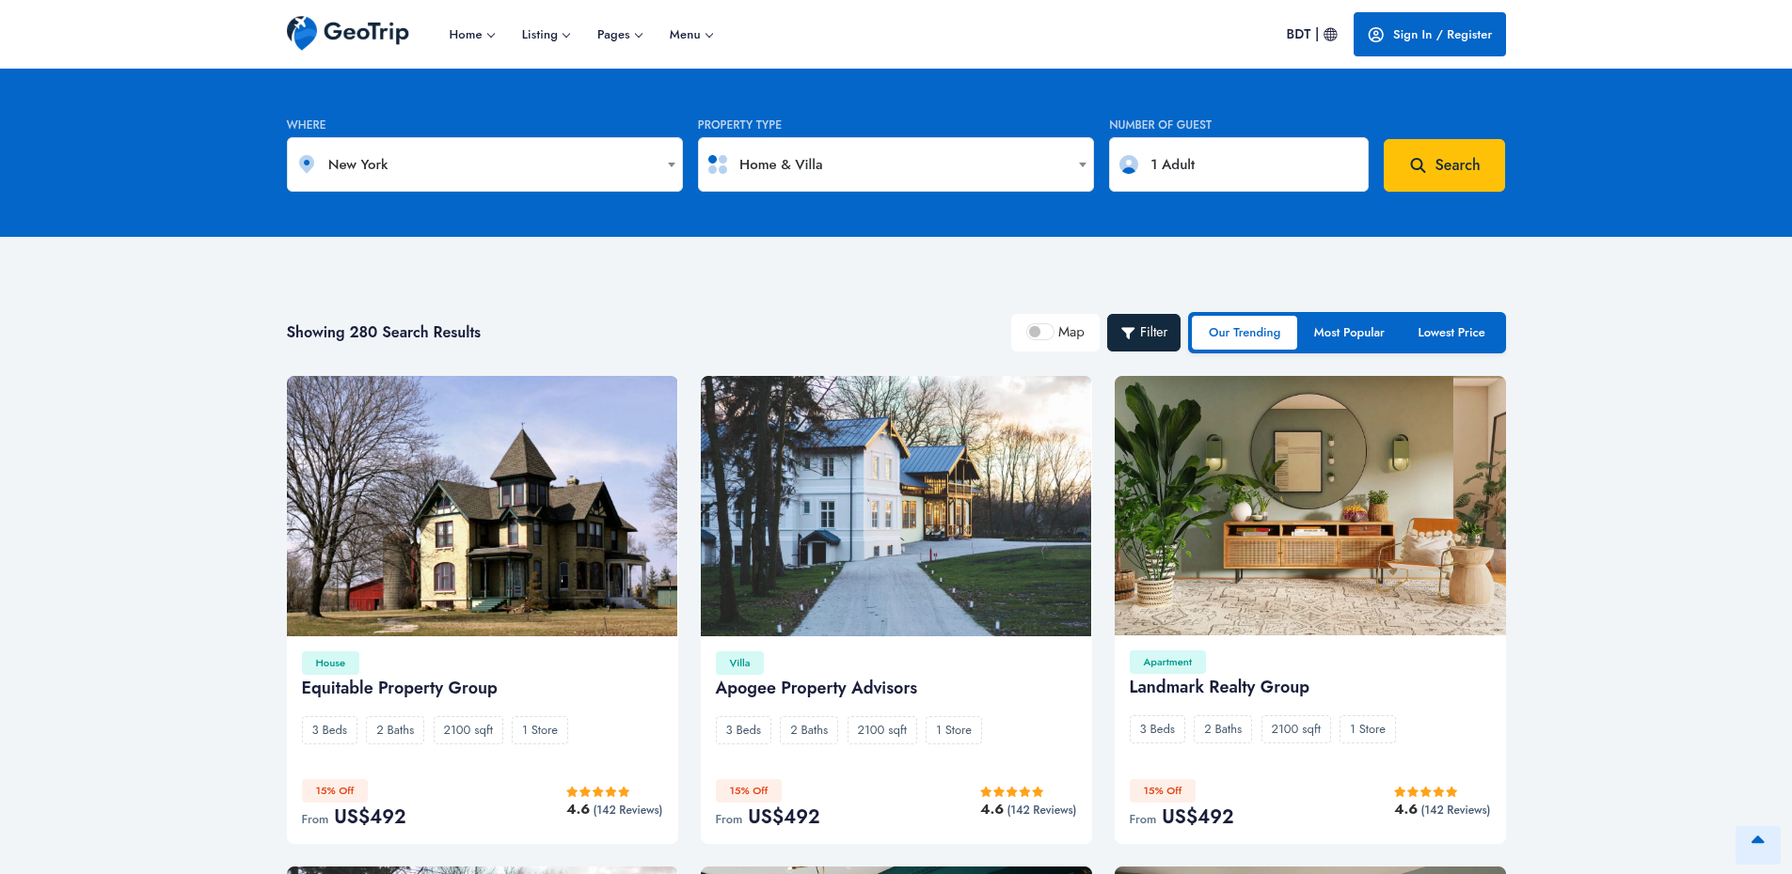This screenshot has width=1792, height=874.
Task: Open the Filter button
Action: coord(1143,333)
